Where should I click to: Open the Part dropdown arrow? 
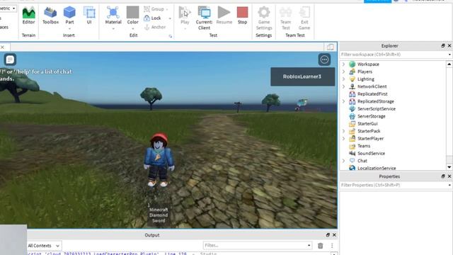coord(69,28)
